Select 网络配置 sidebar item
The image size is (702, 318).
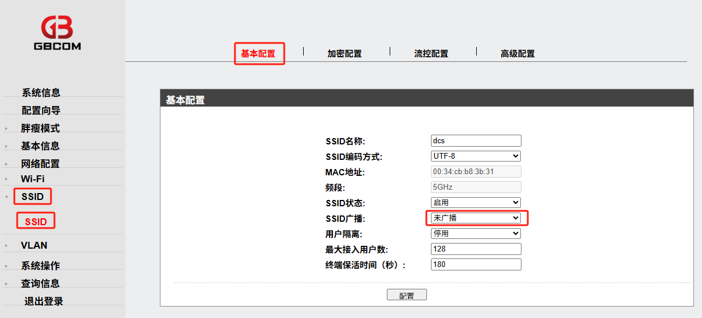pos(41,164)
